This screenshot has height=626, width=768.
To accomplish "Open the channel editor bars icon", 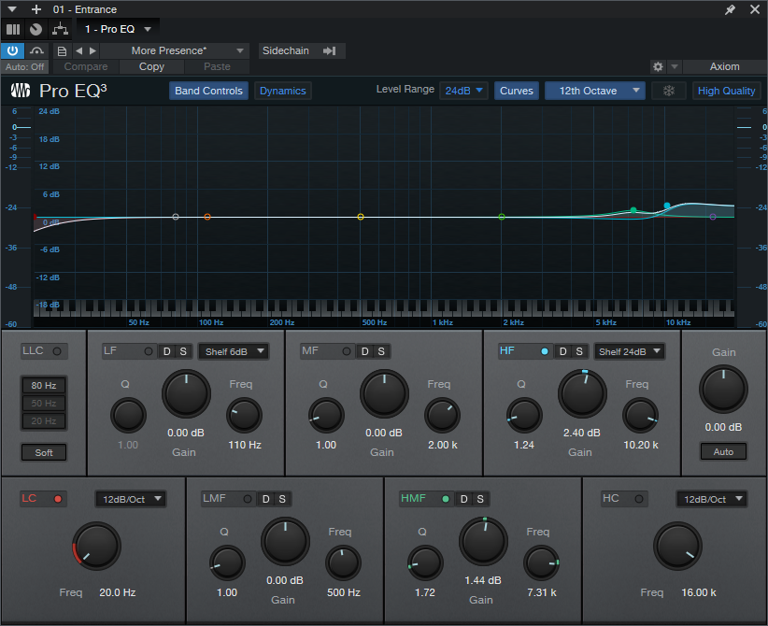I will (13, 29).
